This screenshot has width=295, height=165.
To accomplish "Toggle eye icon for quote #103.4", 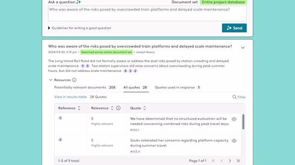I will click(234, 141).
